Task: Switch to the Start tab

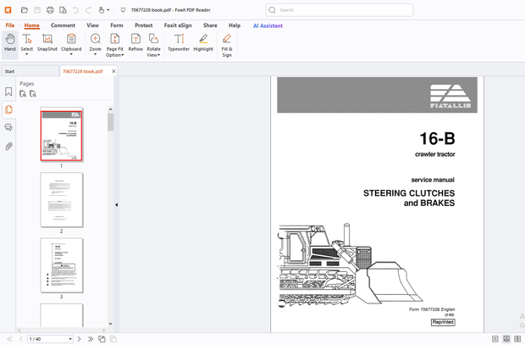Action: coord(30,71)
